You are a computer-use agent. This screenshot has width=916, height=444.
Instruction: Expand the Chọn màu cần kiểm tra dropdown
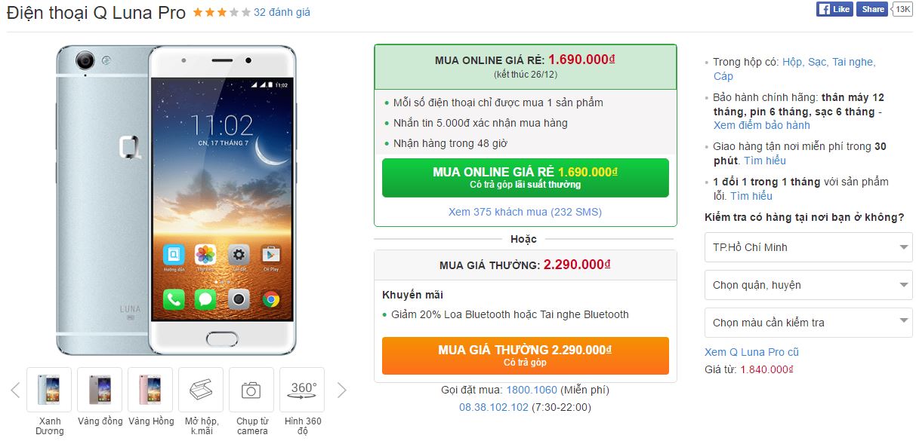click(808, 323)
